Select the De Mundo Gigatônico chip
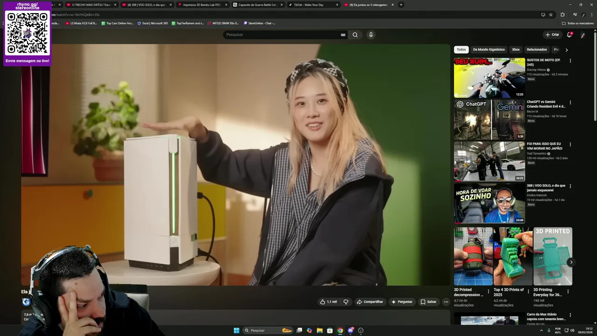The width and height of the screenshot is (597, 336). (x=489, y=49)
